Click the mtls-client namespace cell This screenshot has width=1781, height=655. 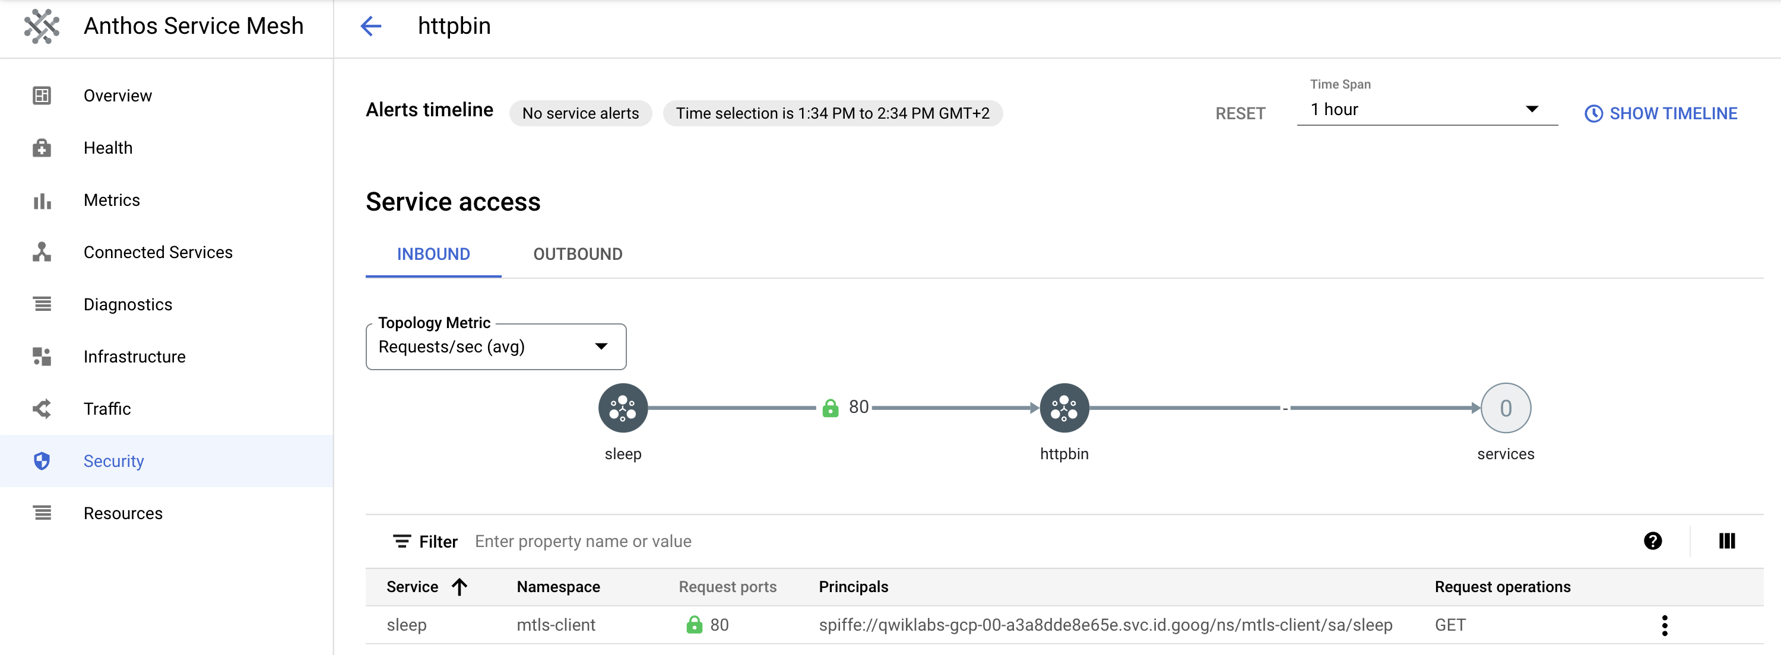pos(556,625)
